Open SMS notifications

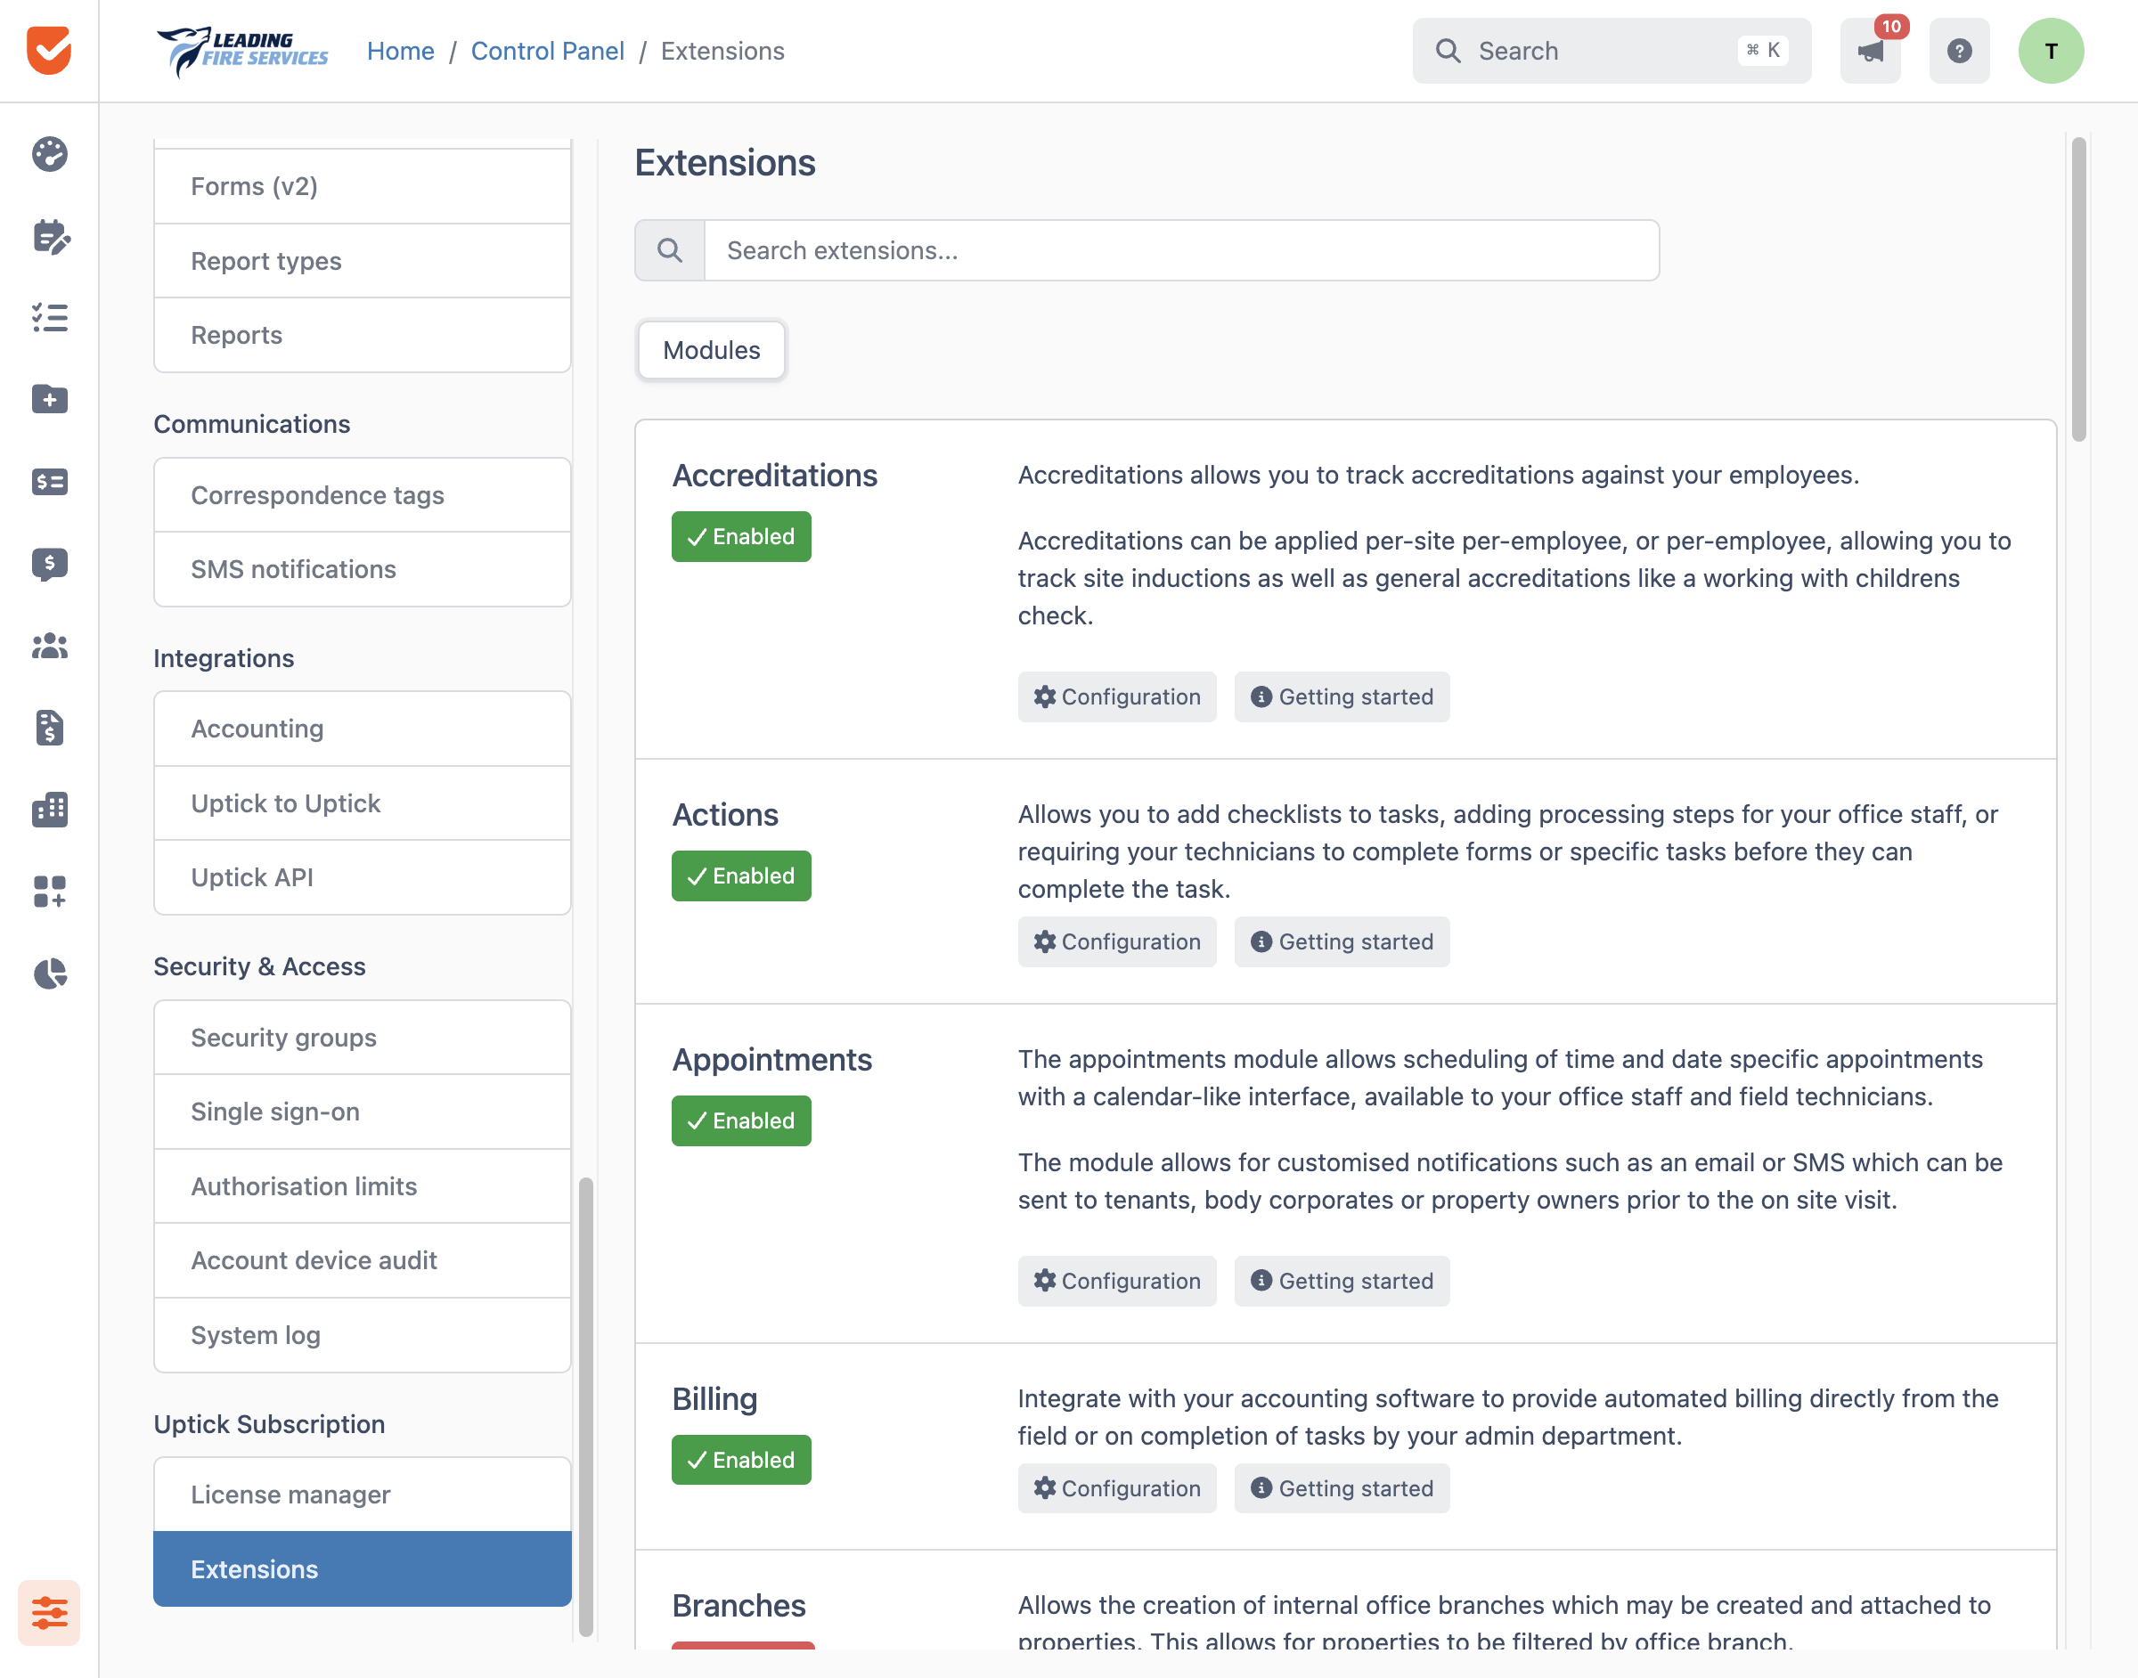(x=363, y=569)
